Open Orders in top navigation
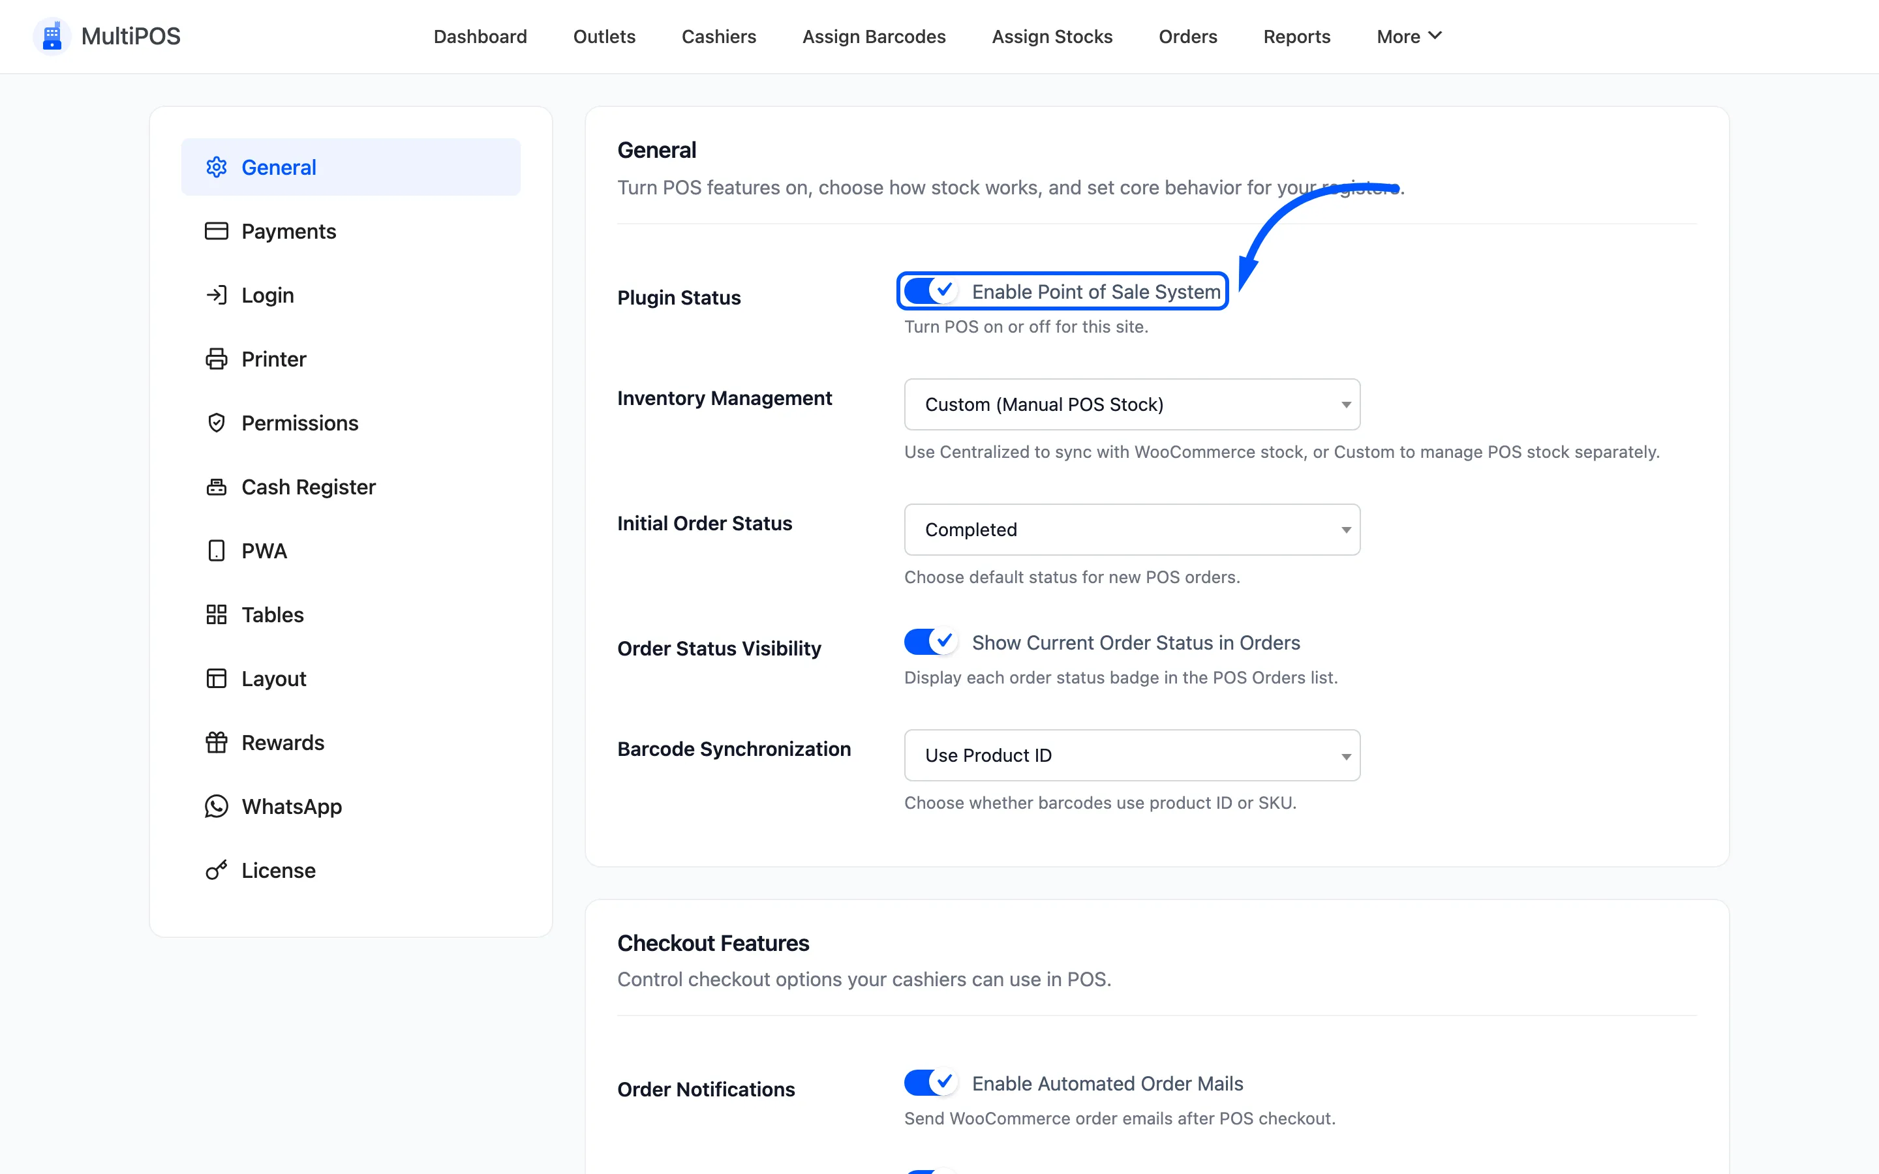This screenshot has width=1879, height=1174. point(1187,37)
